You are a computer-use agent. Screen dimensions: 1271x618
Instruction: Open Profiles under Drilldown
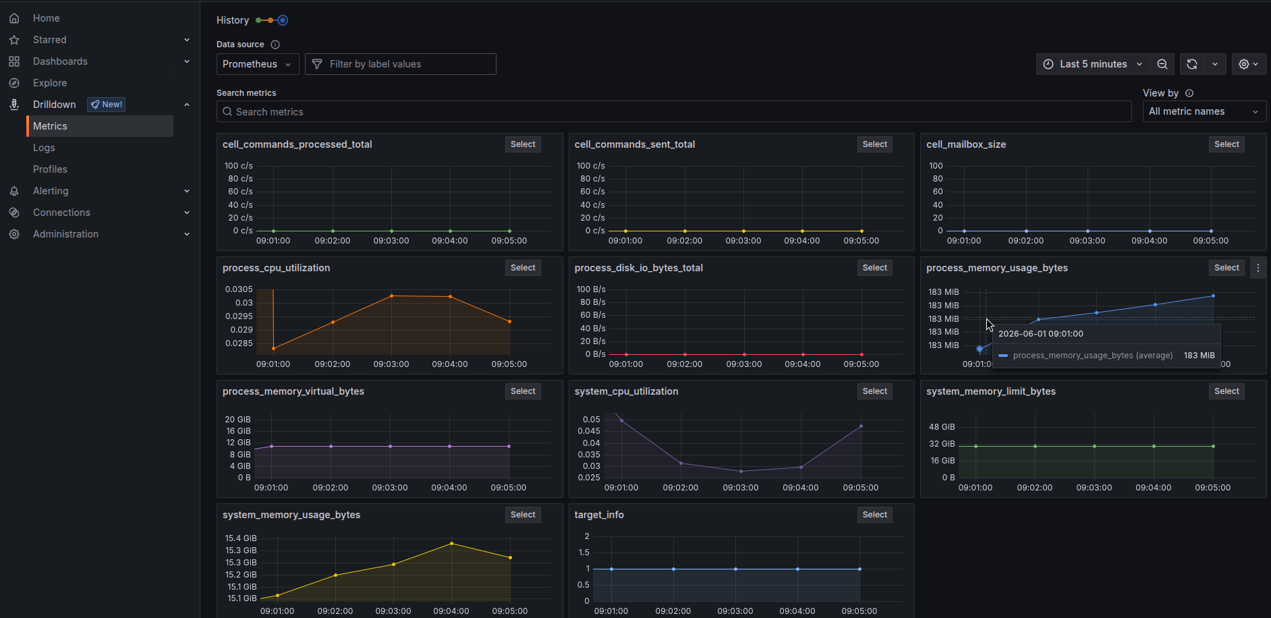[x=50, y=169]
